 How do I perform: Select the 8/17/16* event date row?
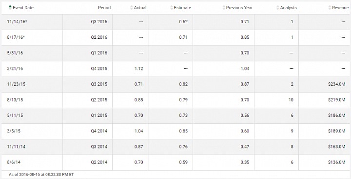click(x=175, y=37)
